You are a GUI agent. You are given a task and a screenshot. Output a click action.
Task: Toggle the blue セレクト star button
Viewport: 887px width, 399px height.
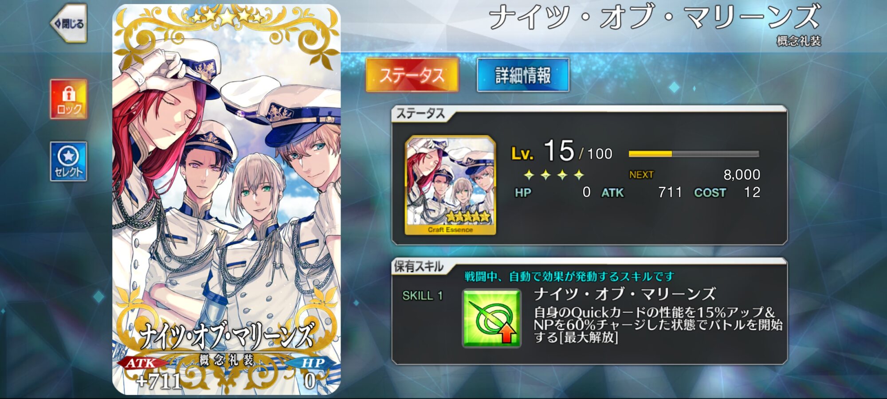point(69,161)
